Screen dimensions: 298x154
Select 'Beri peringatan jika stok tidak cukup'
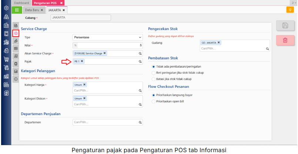point(154,73)
